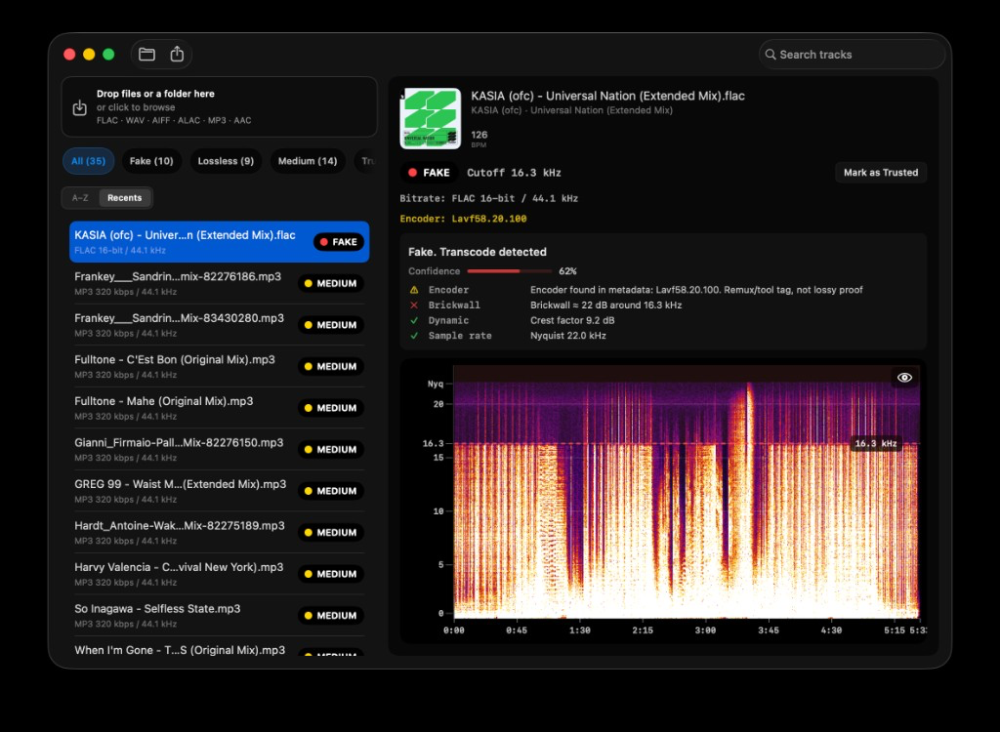The height and width of the screenshot is (732, 1000).
Task: Click the detail title KASIA Universal Nation flac
Action: [607, 96]
